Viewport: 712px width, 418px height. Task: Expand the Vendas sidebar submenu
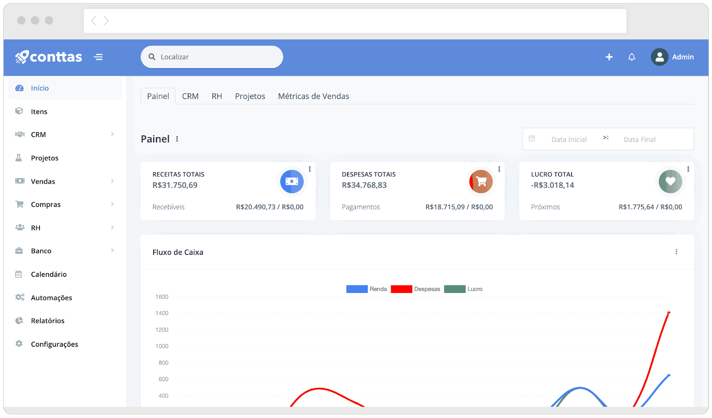pyautogui.click(x=112, y=181)
